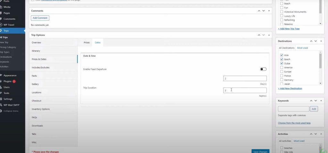Collapse the Trip Options panel
Viewport: 328px width, 153px height.
tap(269, 35)
